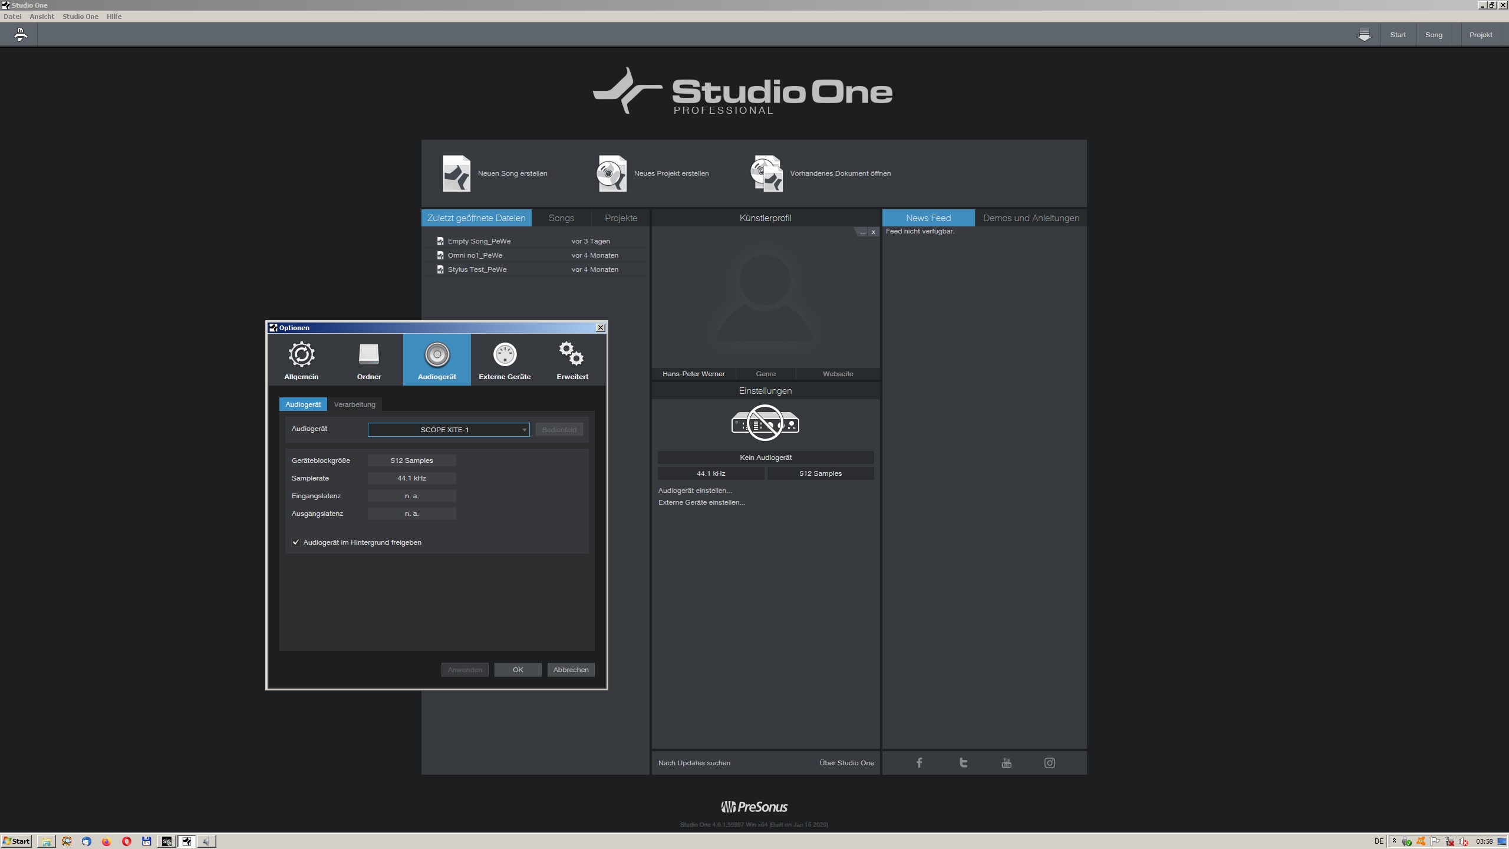
Task: Open the 512 Samples block size field
Action: (411, 460)
